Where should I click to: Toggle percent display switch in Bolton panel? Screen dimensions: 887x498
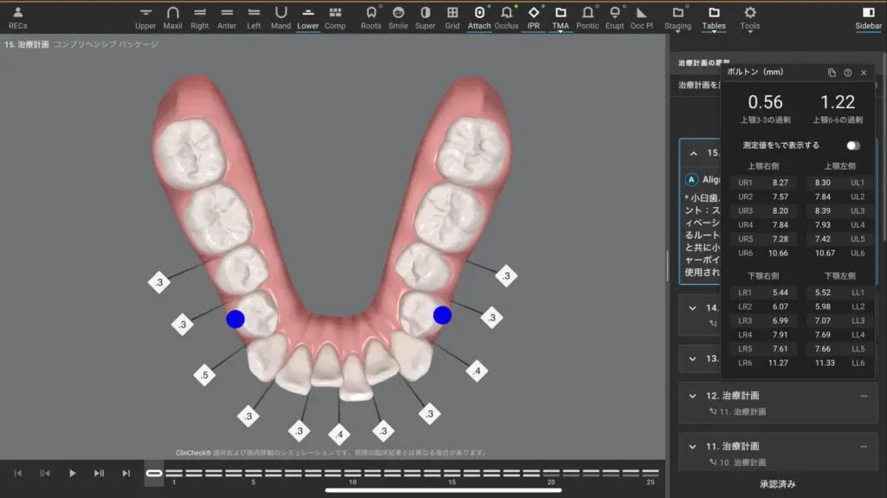(x=853, y=146)
